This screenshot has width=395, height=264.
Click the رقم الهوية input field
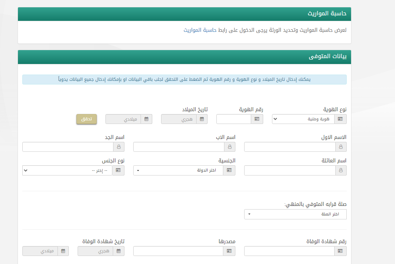pyautogui.click(x=234, y=119)
